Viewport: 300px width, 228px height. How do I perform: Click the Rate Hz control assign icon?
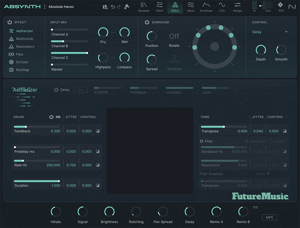pos(98,165)
